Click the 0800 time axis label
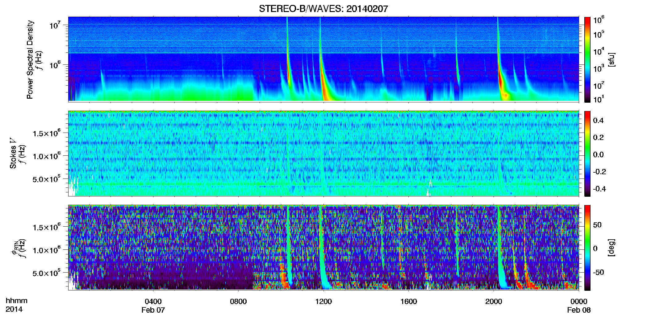The height and width of the screenshot is (333, 647). 238,302
